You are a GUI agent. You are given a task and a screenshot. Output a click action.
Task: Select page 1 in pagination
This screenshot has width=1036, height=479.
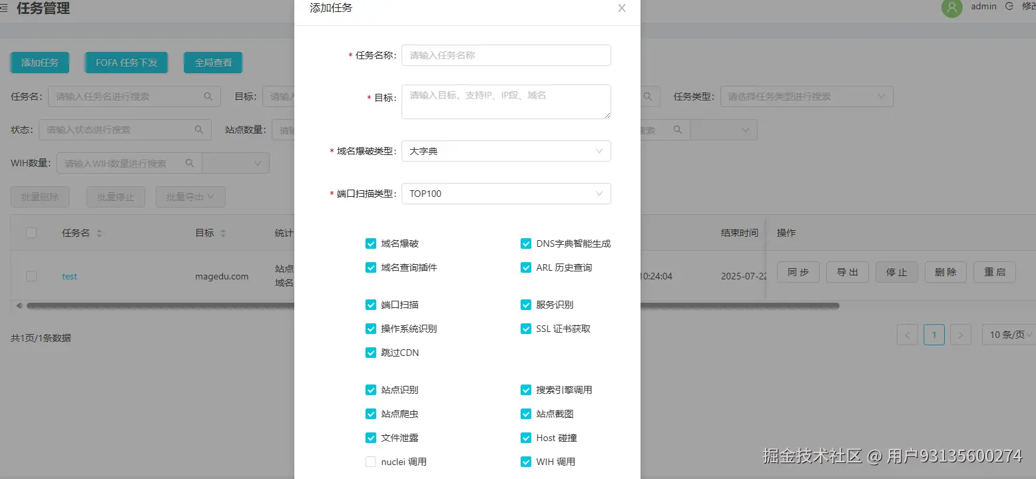tap(934, 335)
